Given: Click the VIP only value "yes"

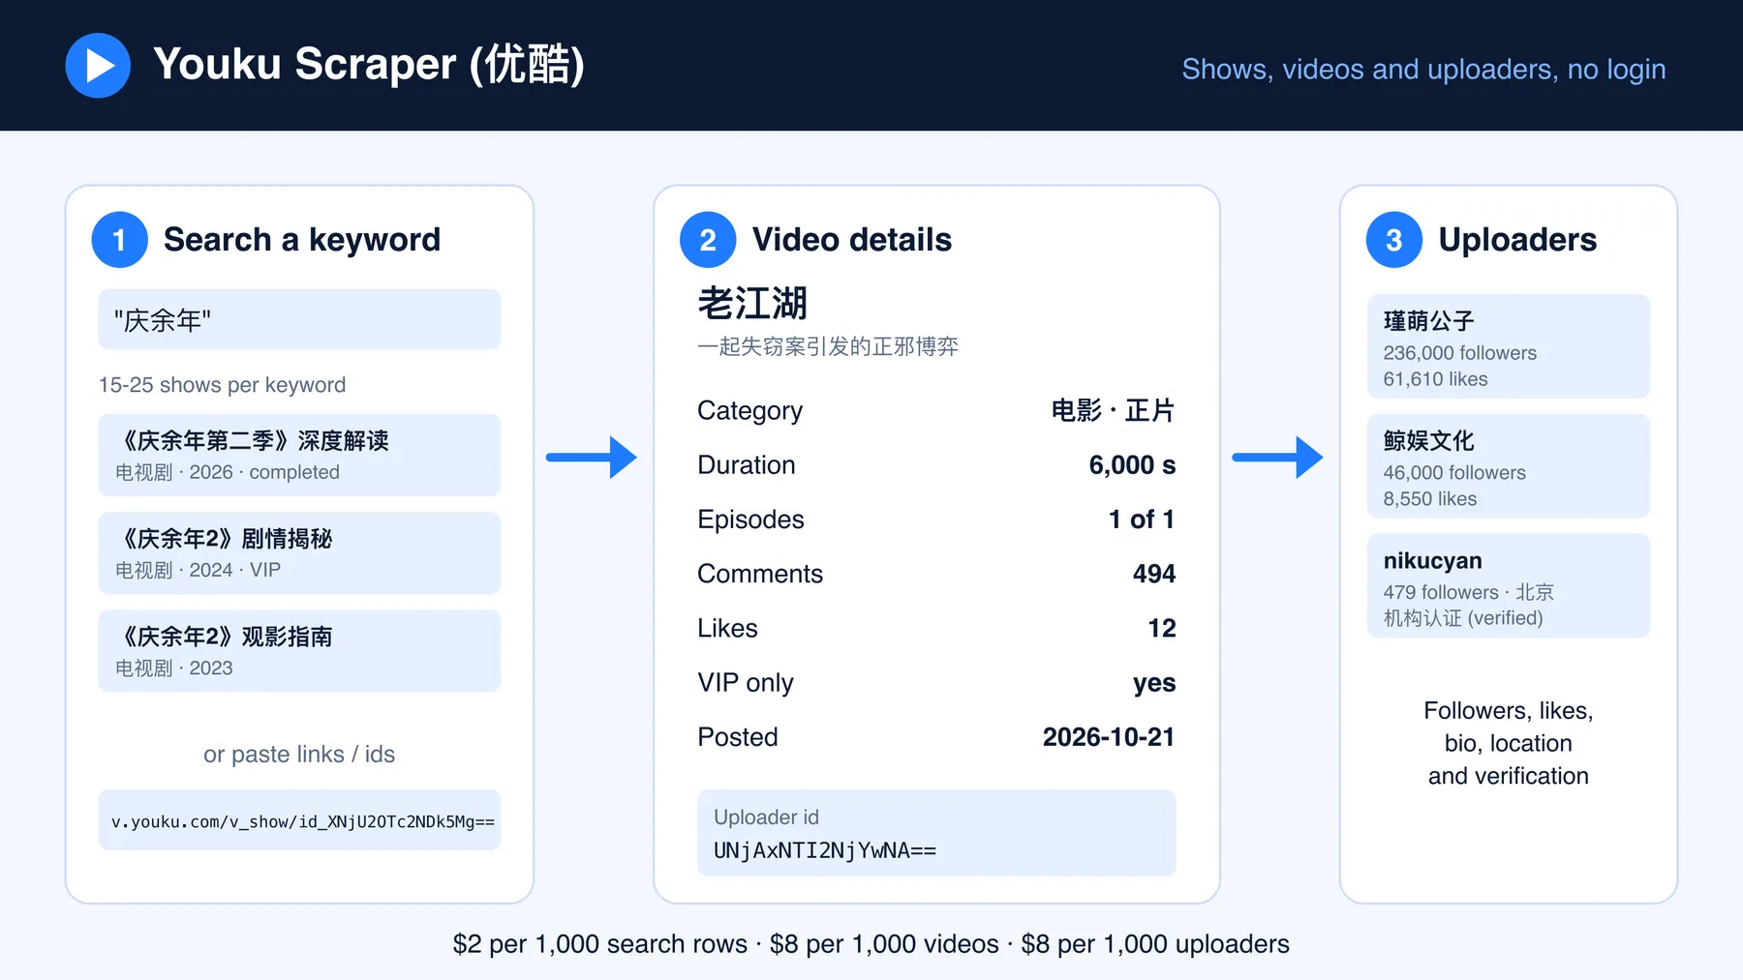Looking at the screenshot, I should (1154, 683).
